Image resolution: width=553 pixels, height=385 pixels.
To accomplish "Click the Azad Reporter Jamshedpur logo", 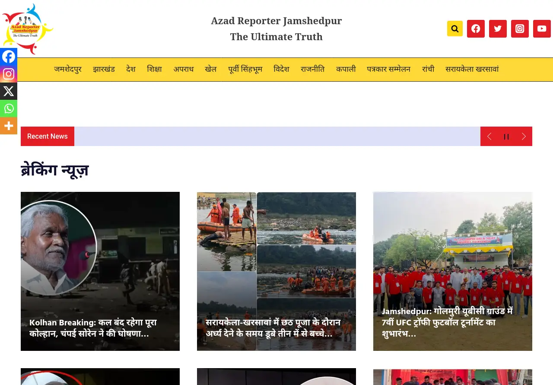I will pos(28,29).
